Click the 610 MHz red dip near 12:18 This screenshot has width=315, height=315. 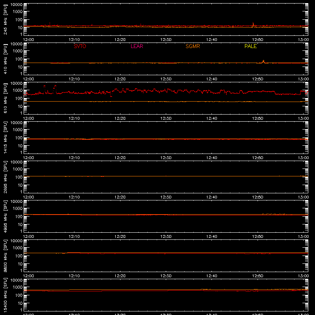click(x=111, y=95)
